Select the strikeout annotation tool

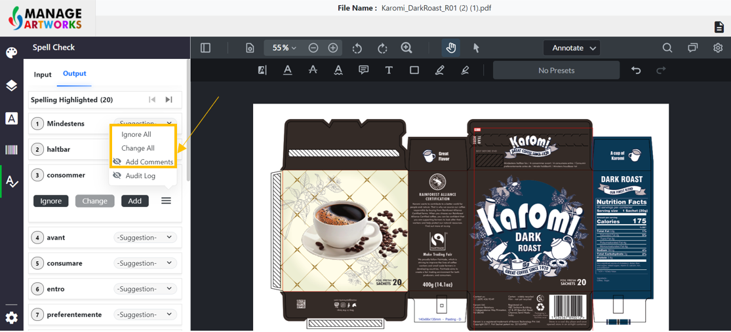click(x=313, y=70)
